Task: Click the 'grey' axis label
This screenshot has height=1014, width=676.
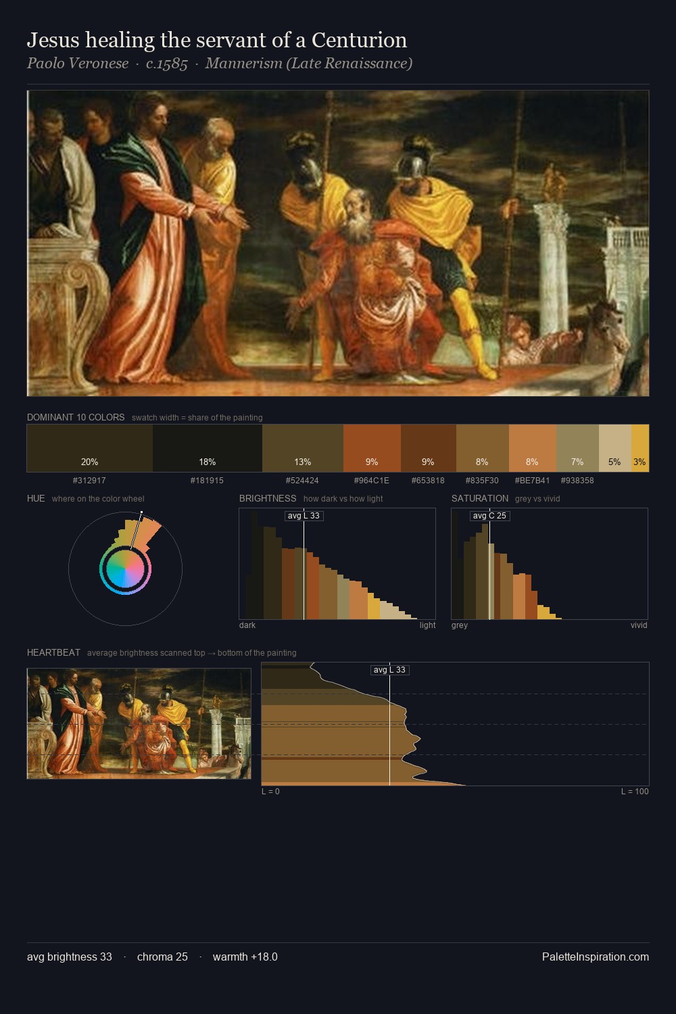Action: coord(460,625)
